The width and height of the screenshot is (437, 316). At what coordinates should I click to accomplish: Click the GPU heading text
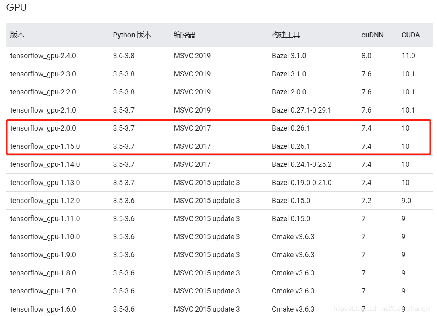[17, 7]
